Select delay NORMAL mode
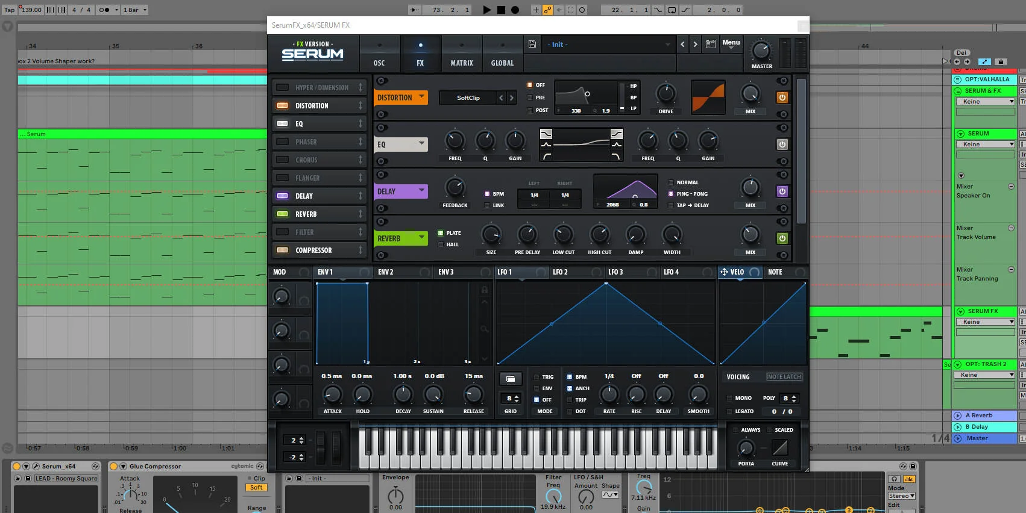This screenshot has width=1026, height=513. point(670,182)
